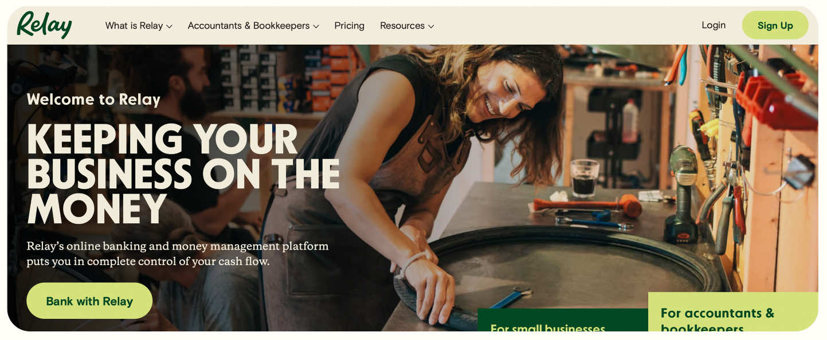Click the Welcome to Relay text
Image resolution: width=827 pixels, height=340 pixels.
pos(93,100)
